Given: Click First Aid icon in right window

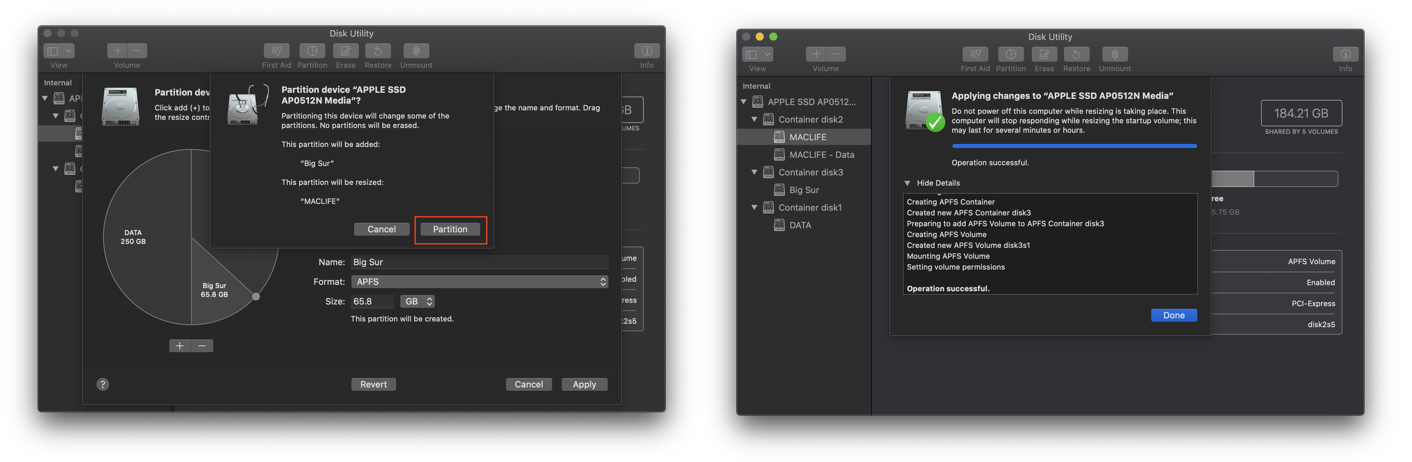Looking at the screenshot, I should [975, 54].
